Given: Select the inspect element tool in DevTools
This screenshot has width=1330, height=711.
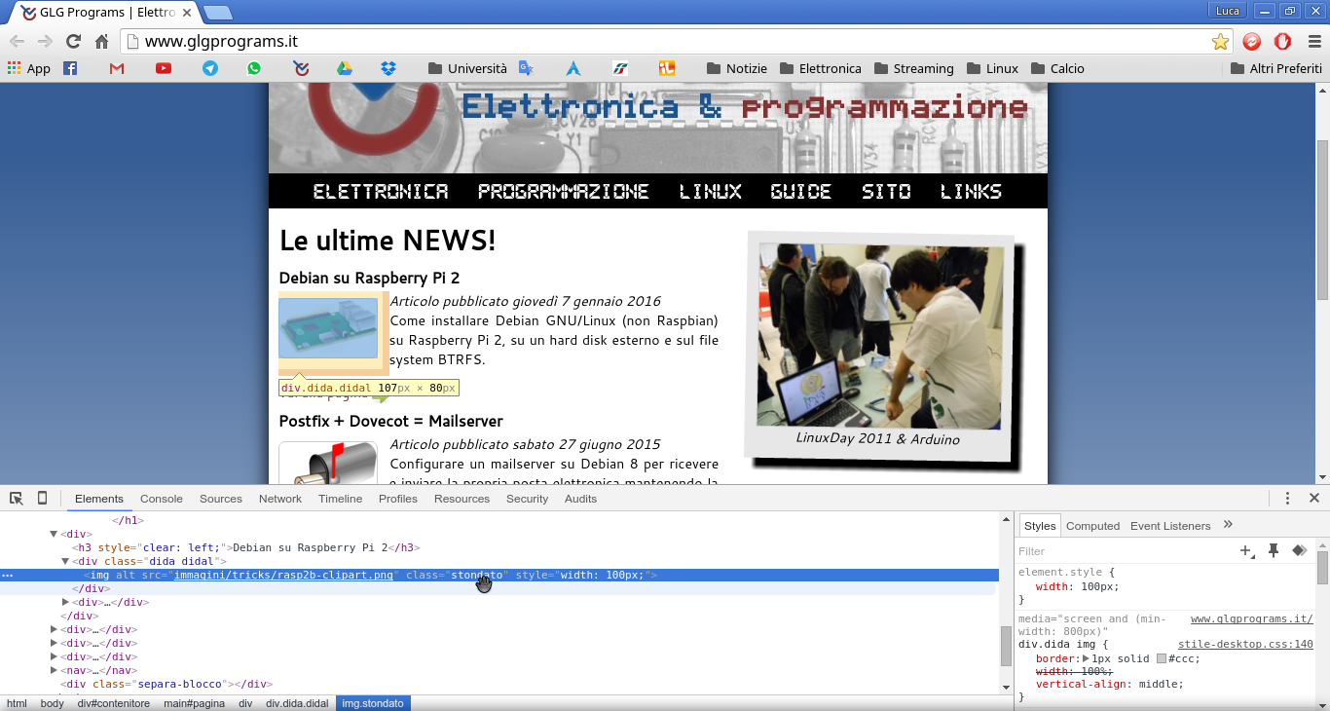Looking at the screenshot, I should tap(16, 498).
